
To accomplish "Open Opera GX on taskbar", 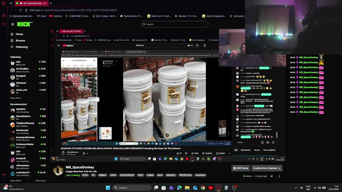I will coord(218,188).
